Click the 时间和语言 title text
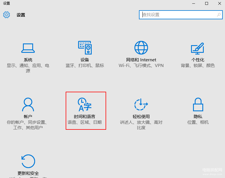 tap(85, 116)
